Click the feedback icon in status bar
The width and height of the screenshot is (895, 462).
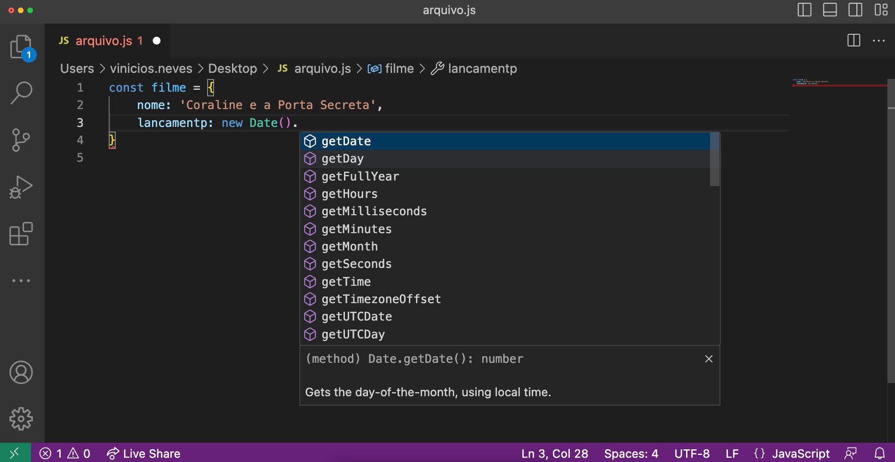pyautogui.click(x=850, y=454)
